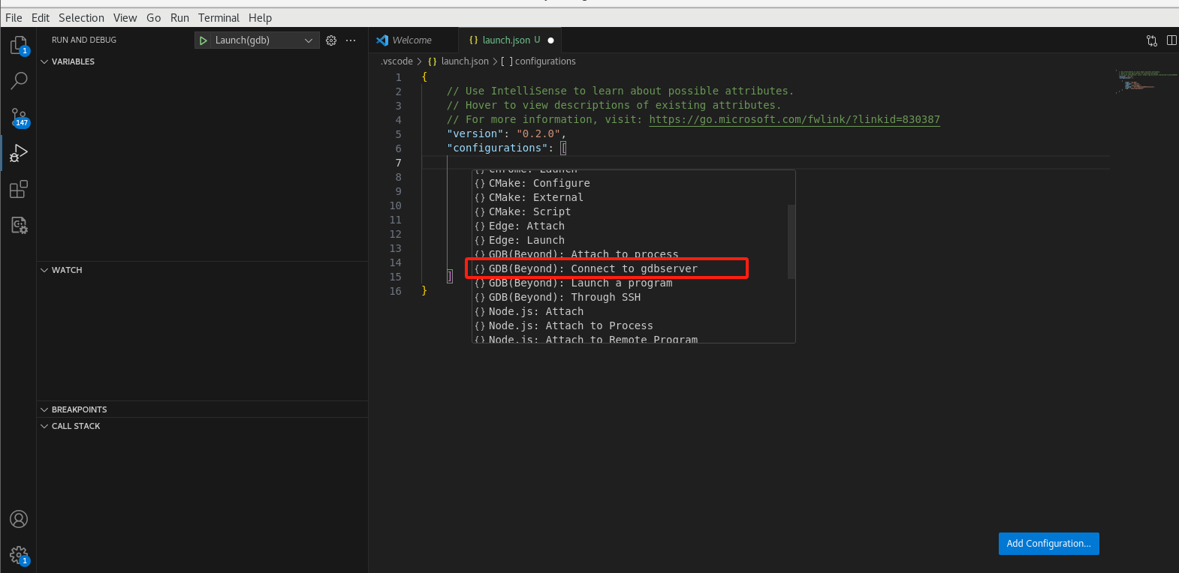Open the Terminal menu
Viewport: 1179px width, 573px height.
pos(219,18)
